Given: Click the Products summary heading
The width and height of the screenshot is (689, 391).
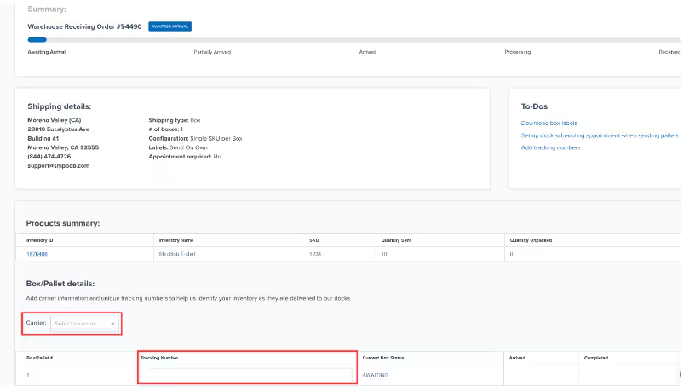Looking at the screenshot, I should [63, 223].
